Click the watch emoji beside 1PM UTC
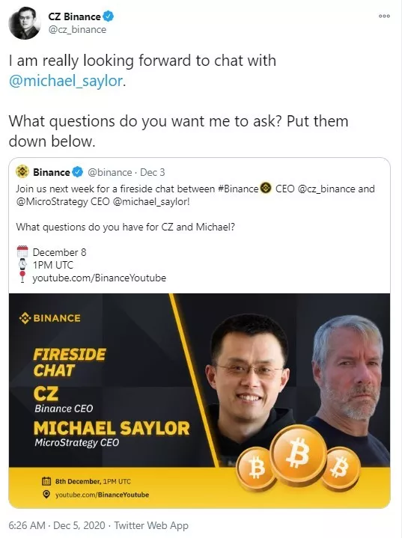Image resolution: width=402 pixels, height=538 pixels. [x=22, y=265]
